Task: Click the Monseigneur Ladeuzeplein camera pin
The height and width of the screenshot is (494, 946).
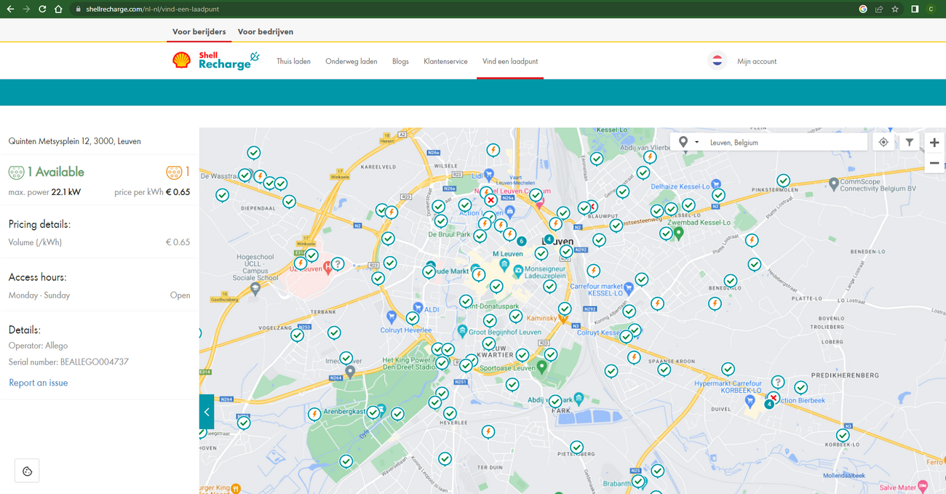Action: click(518, 271)
